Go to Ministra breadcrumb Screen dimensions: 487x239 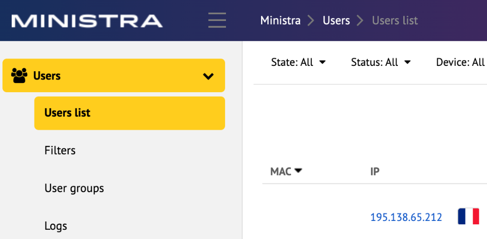click(281, 20)
